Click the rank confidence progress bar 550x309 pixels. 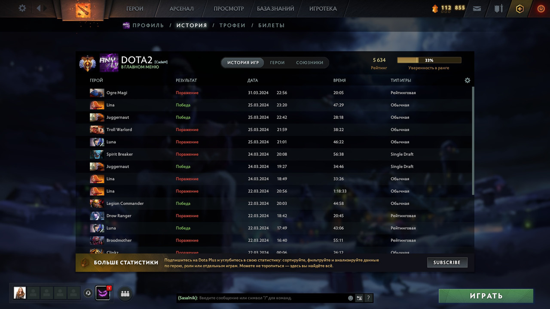coord(429,61)
